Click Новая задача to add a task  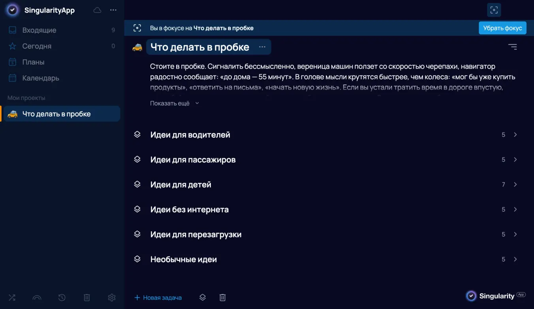pos(158,297)
